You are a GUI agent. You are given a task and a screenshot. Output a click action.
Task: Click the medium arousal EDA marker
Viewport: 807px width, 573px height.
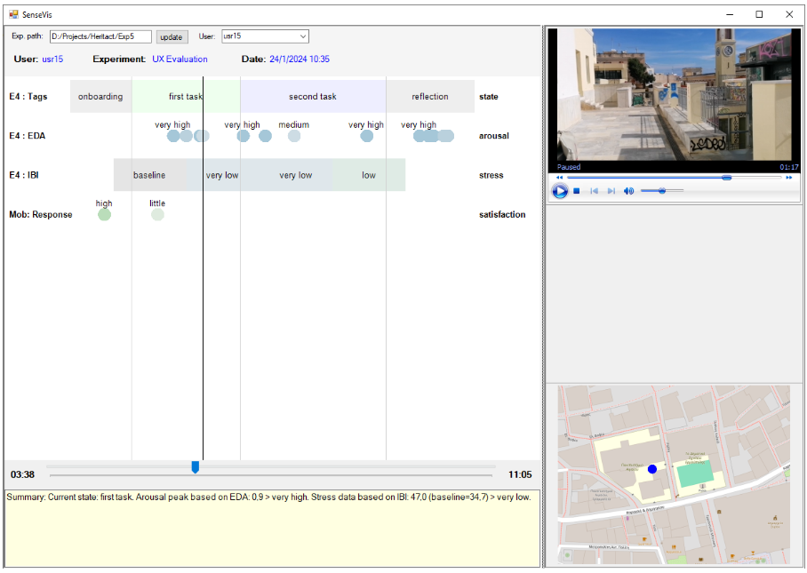point(294,136)
